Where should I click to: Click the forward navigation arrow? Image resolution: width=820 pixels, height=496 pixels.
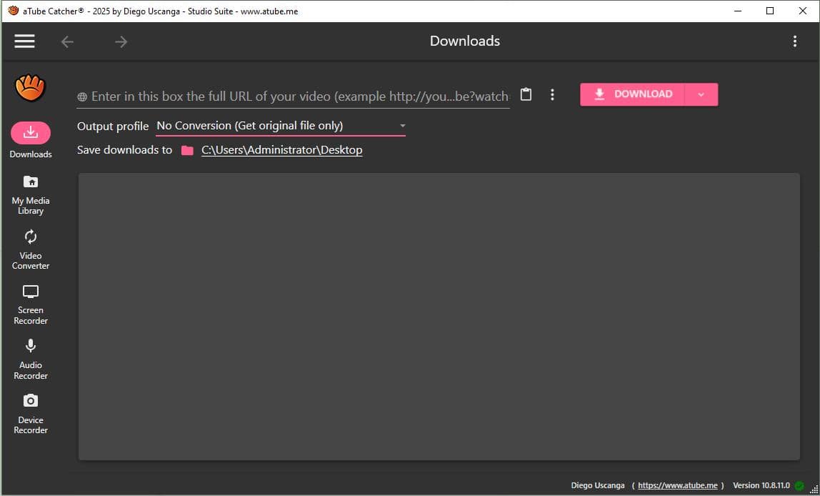coord(121,41)
